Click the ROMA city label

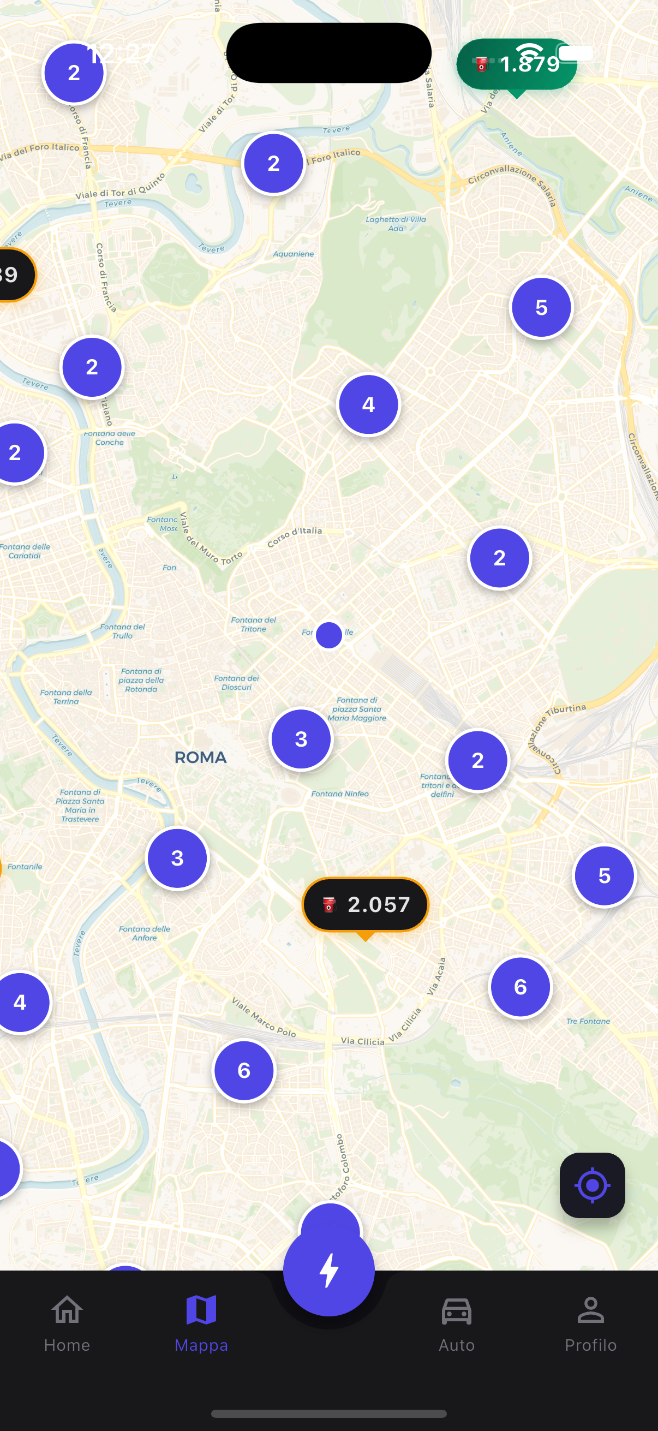pyautogui.click(x=200, y=757)
